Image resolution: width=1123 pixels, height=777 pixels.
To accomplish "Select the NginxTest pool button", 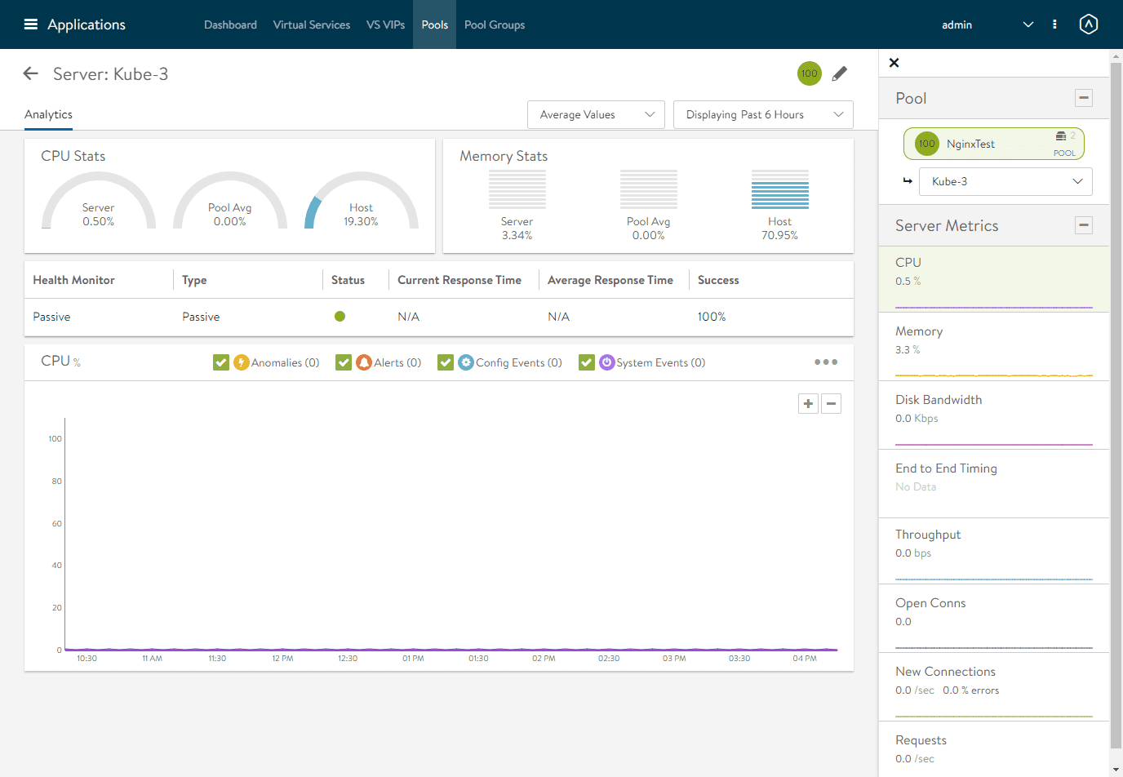I will click(993, 144).
